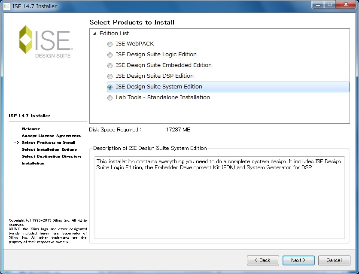
Task: Click the 'Disk Space Required' label
Action: 115,130
